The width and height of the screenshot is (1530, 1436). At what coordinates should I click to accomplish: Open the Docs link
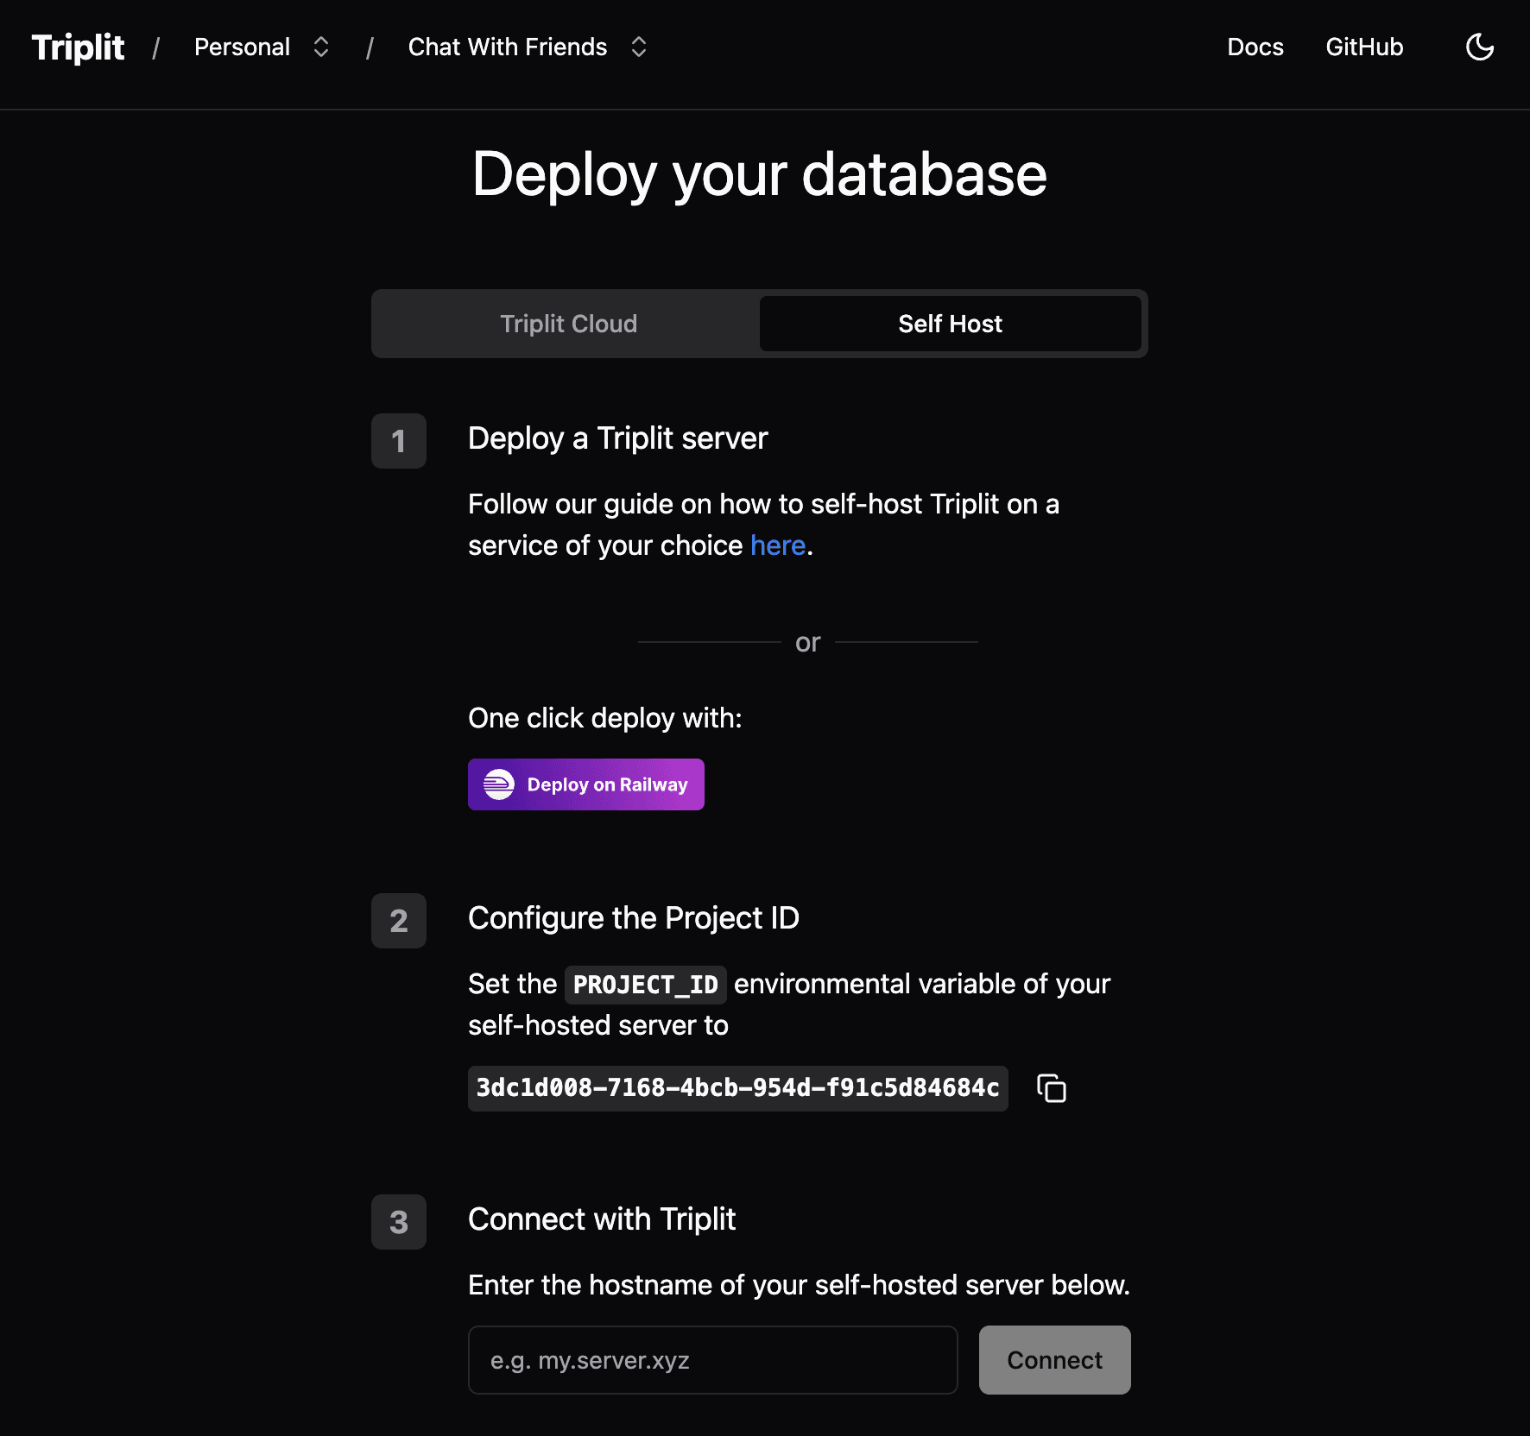(1255, 47)
